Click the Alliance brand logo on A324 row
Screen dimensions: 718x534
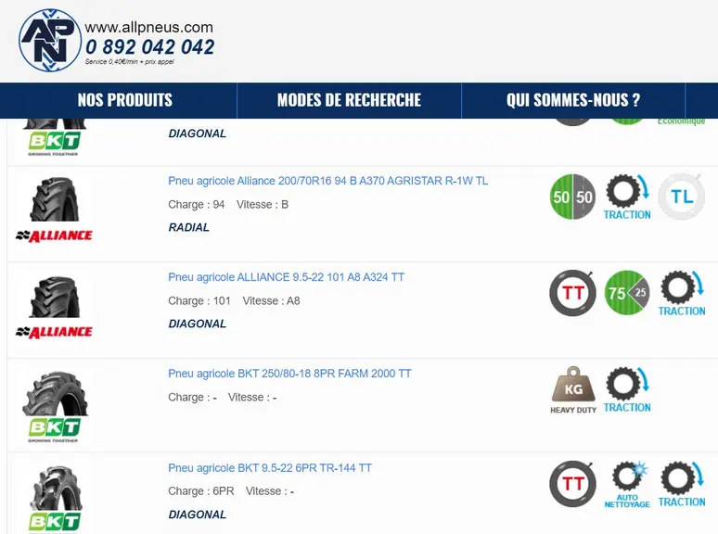tap(54, 332)
